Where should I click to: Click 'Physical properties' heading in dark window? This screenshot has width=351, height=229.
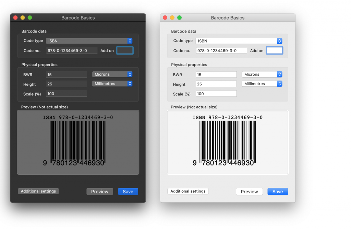(x=39, y=65)
